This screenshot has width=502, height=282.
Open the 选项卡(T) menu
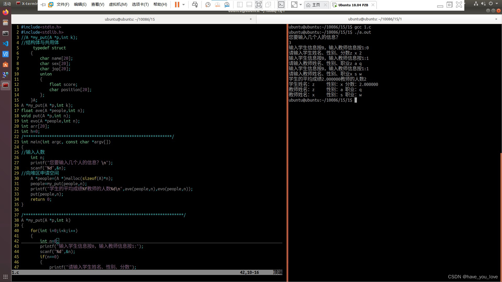point(140,5)
